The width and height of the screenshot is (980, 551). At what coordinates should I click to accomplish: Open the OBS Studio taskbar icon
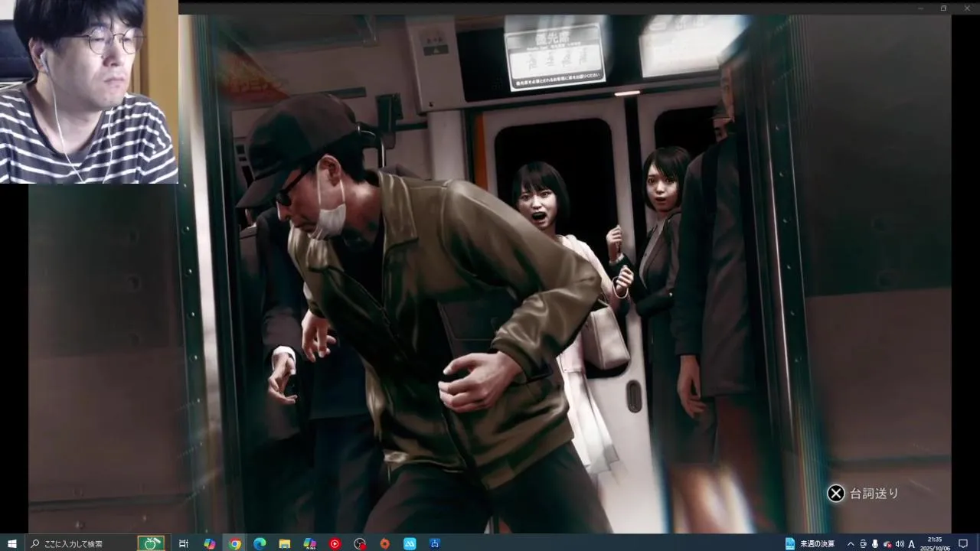360,543
